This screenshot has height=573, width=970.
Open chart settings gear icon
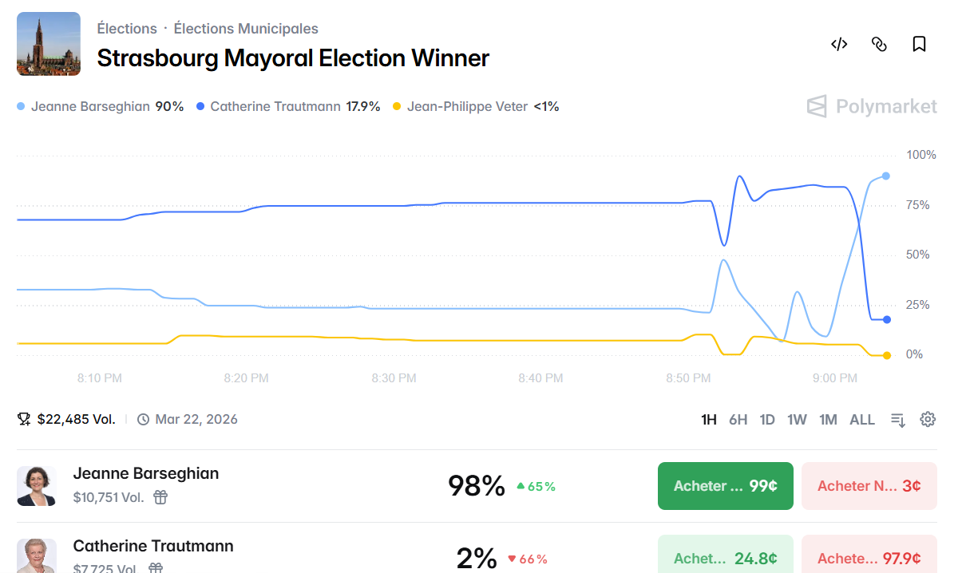(928, 420)
